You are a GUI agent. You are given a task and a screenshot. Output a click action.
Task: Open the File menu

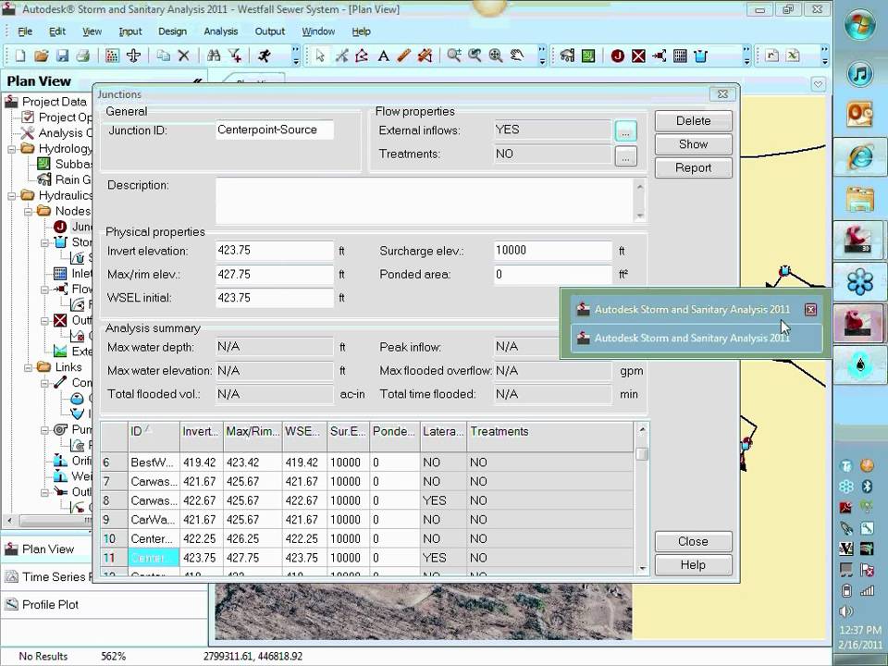(25, 31)
